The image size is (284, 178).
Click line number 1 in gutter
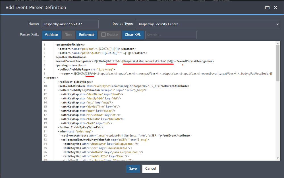tap(44, 45)
